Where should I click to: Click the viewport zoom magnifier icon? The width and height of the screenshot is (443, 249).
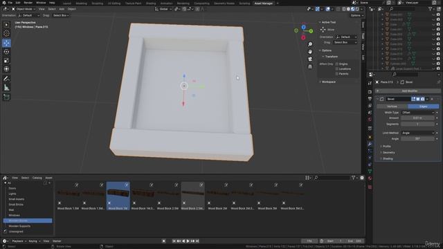click(x=310, y=44)
